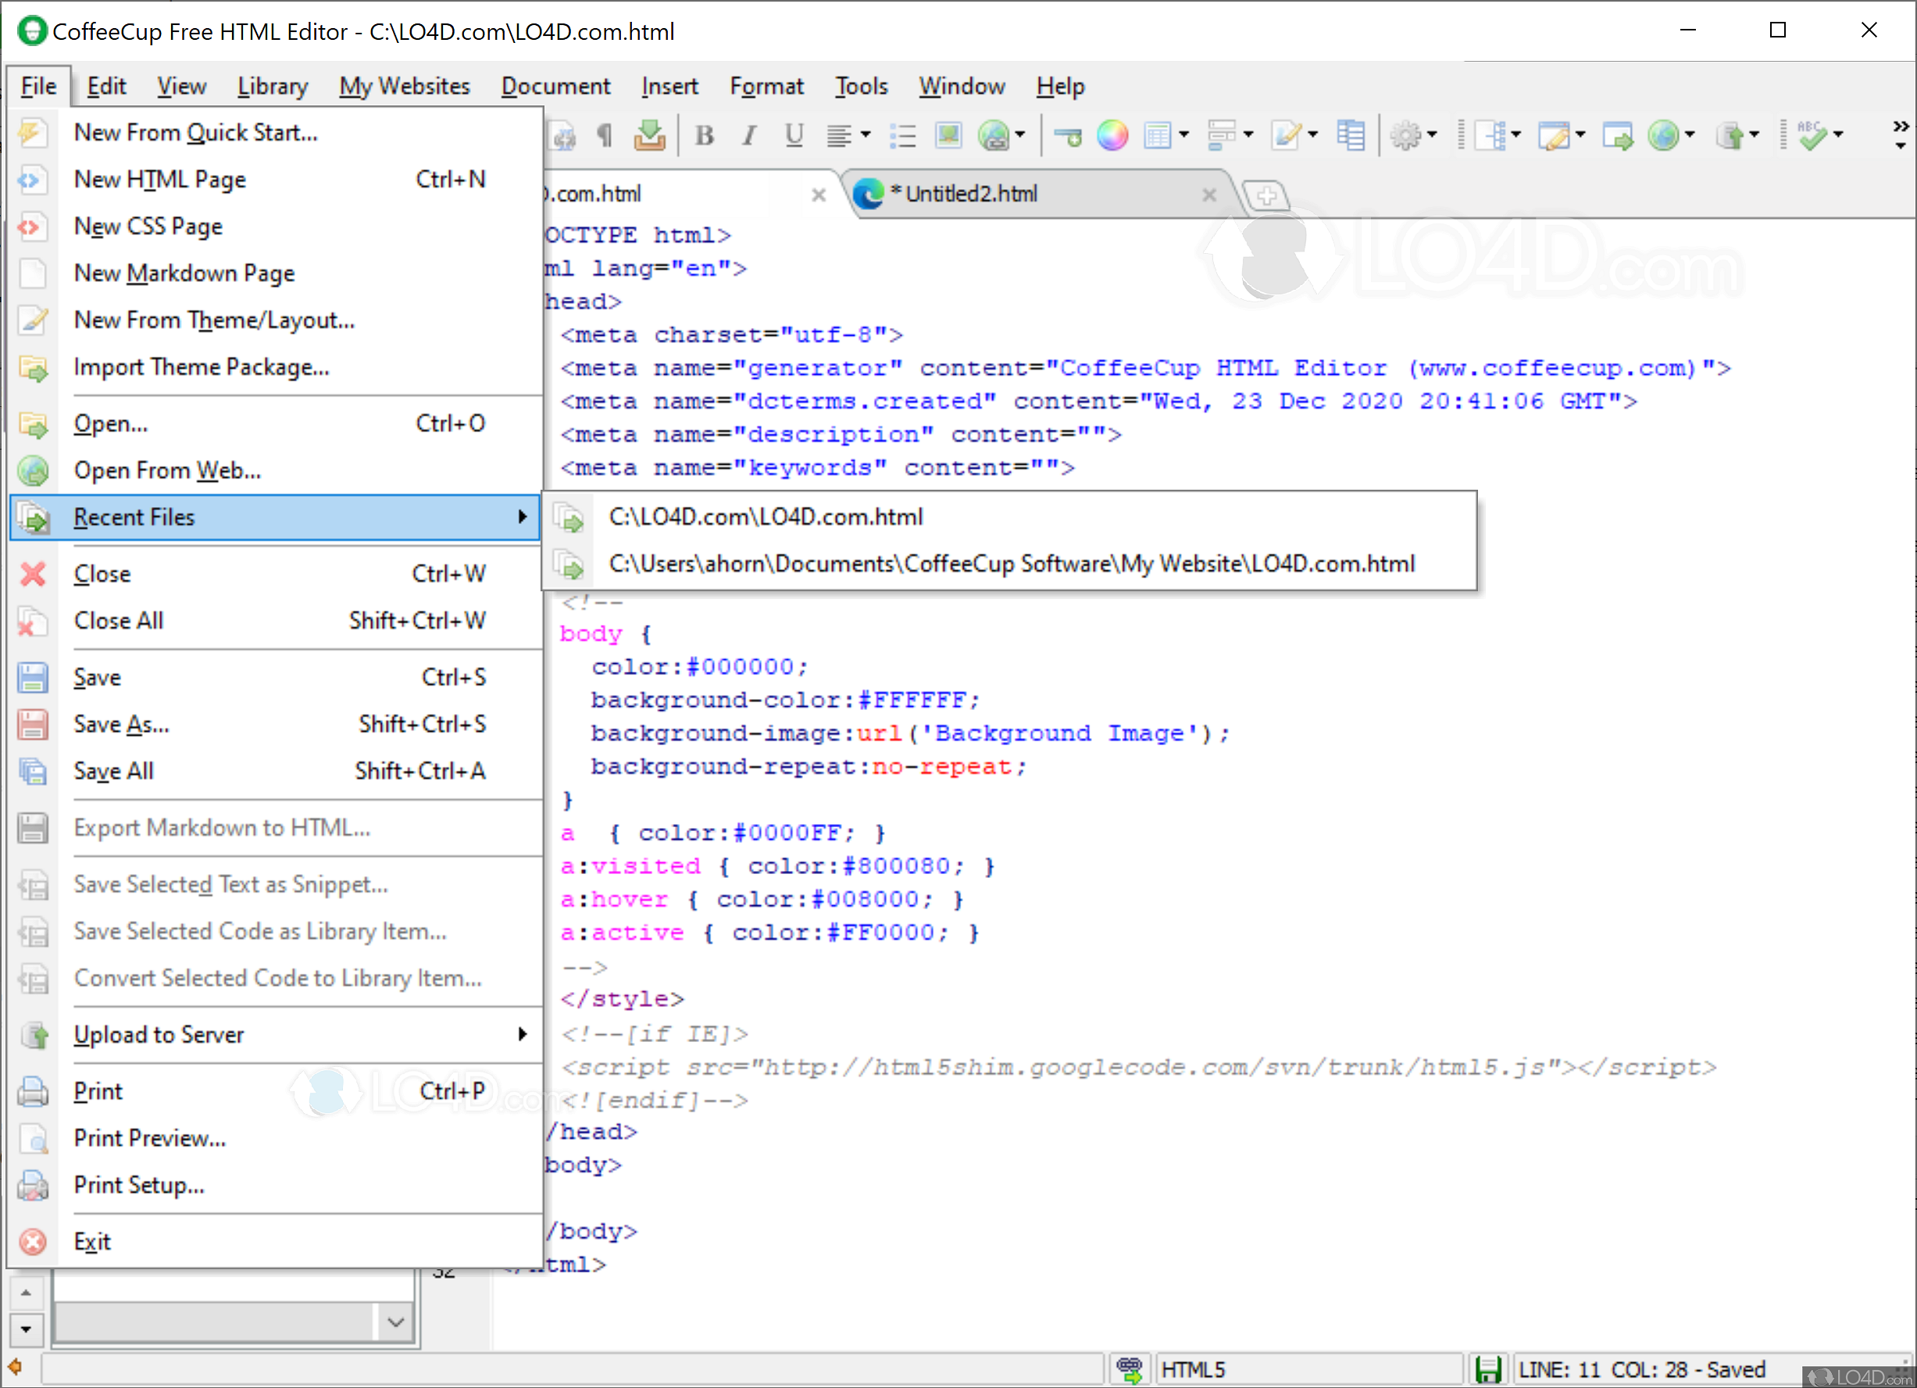Open recent file C:\LO4D.com\LO4D.com.html
Screen dimensions: 1917x1388
click(765, 516)
